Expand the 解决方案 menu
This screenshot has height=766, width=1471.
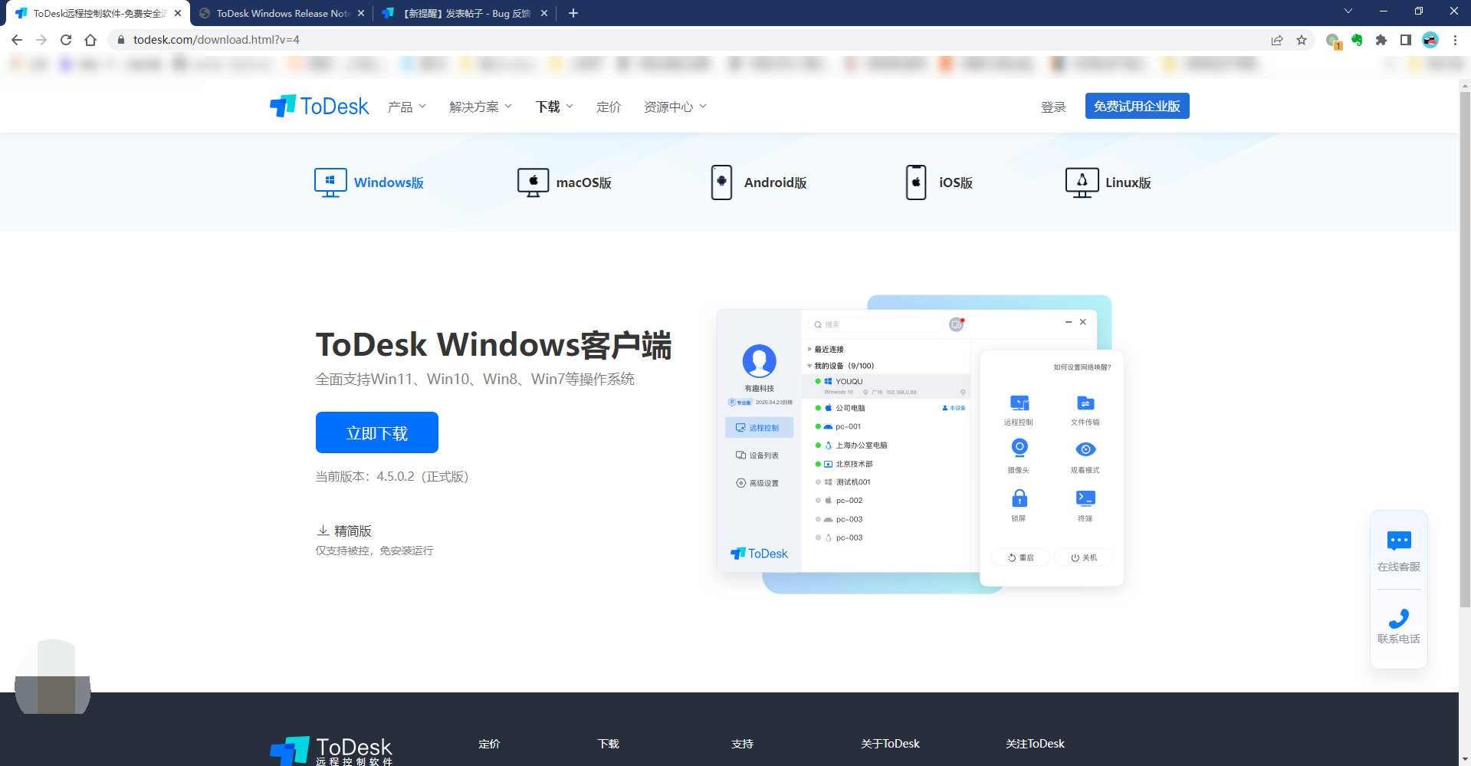coord(481,107)
